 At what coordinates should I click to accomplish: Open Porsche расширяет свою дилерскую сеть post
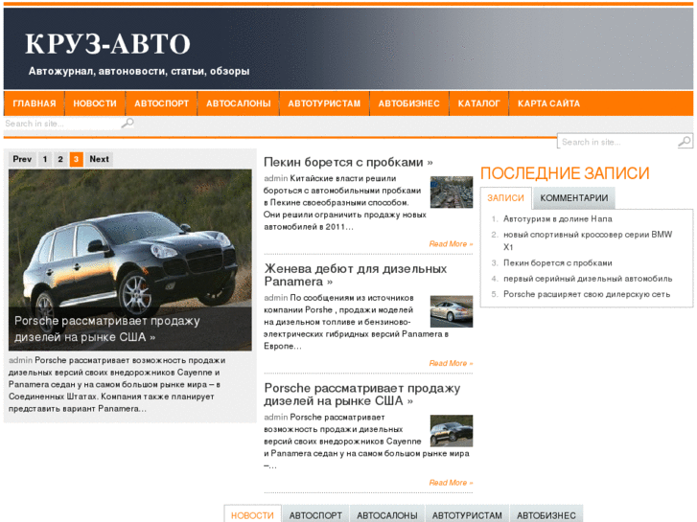(x=587, y=294)
